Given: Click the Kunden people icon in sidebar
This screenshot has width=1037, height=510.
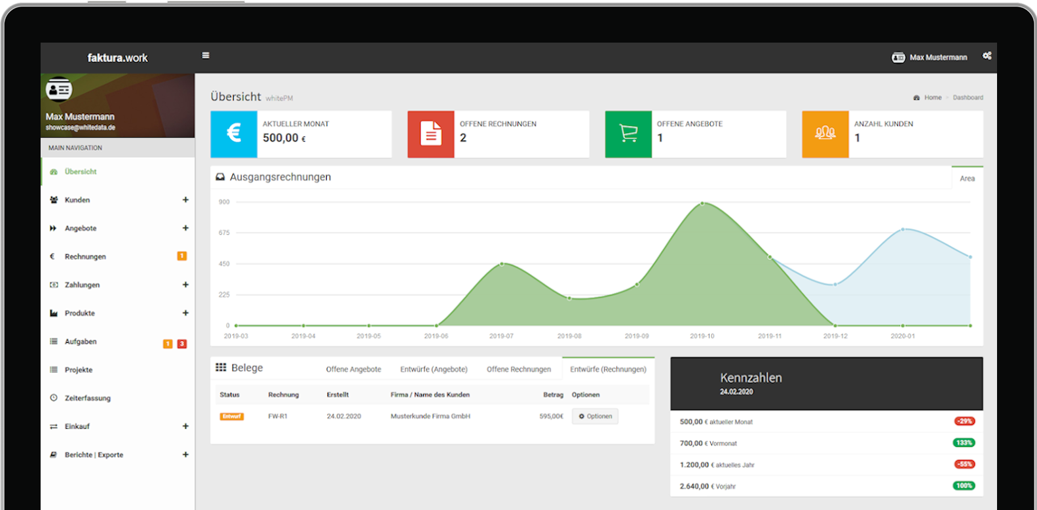Looking at the screenshot, I should tap(54, 200).
